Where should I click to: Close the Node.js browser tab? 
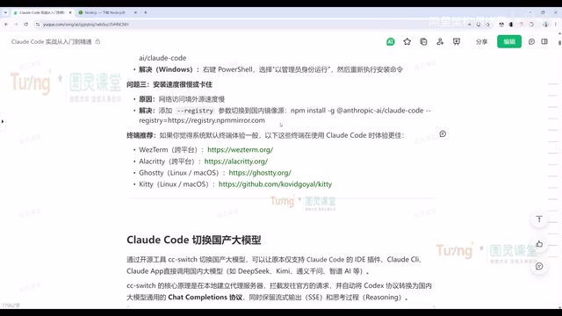(x=135, y=12)
